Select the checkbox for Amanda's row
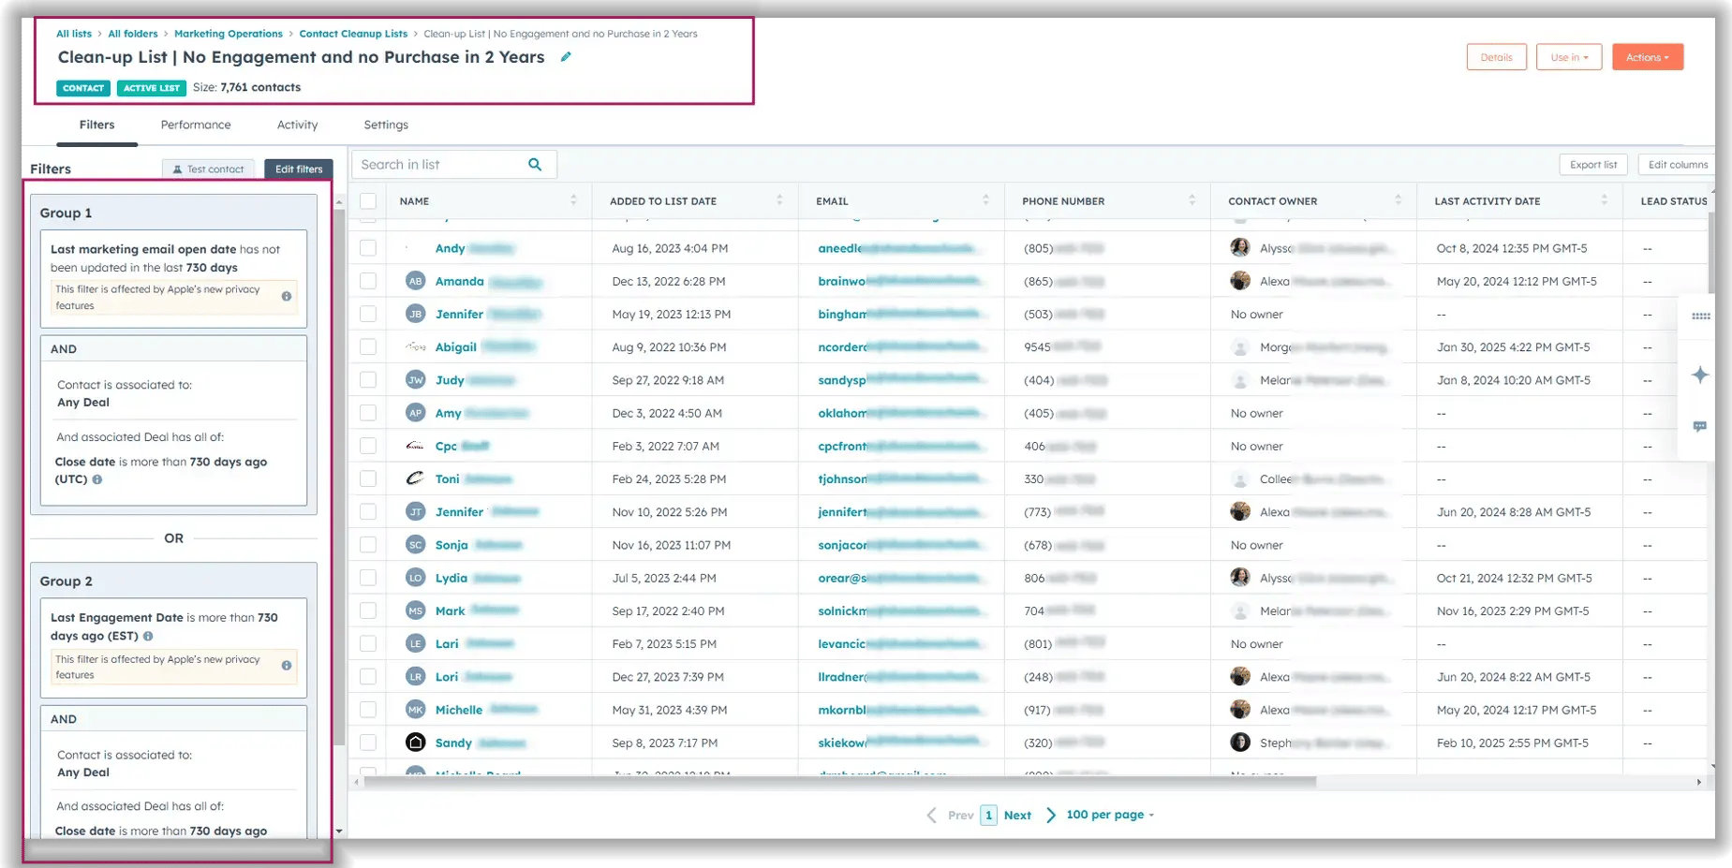Viewport: 1732px width, 868px height. [x=368, y=281]
